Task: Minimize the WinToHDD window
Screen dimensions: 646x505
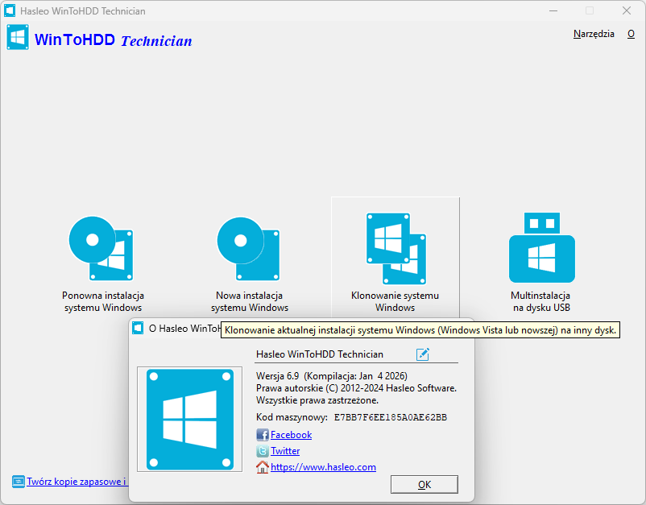Action: click(x=553, y=10)
